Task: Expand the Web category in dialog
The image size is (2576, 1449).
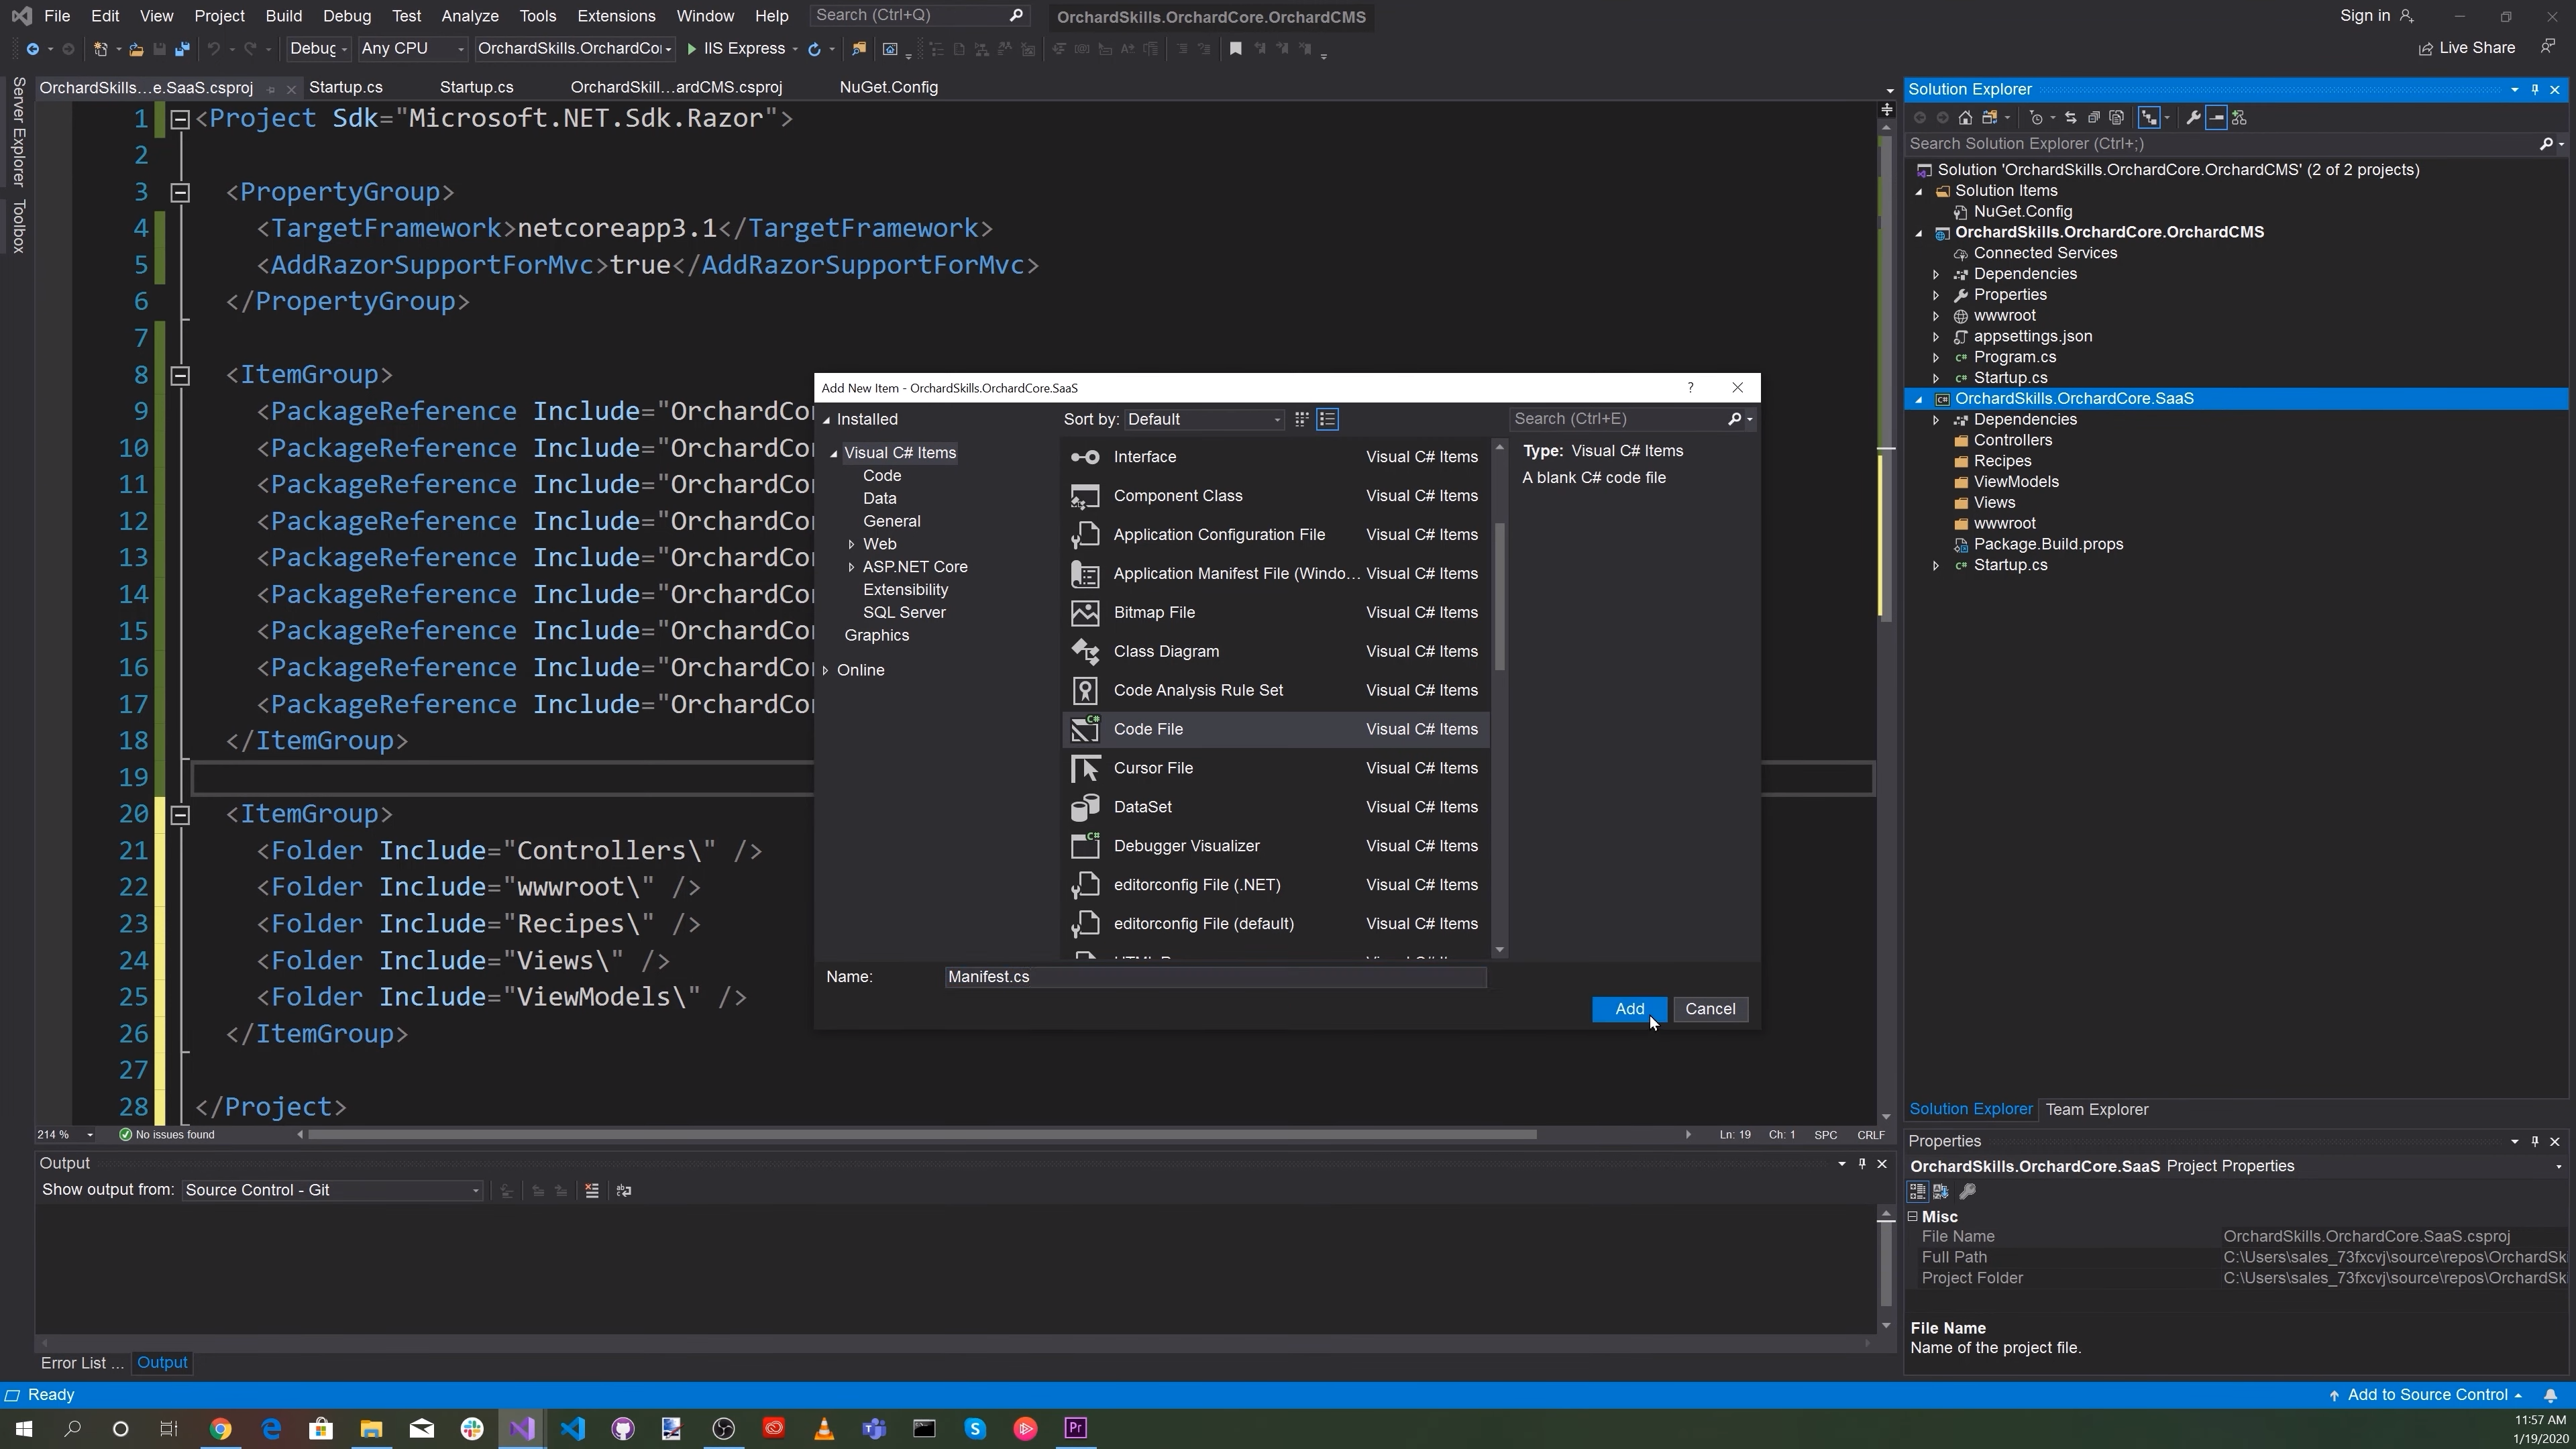Action: tap(851, 544)
